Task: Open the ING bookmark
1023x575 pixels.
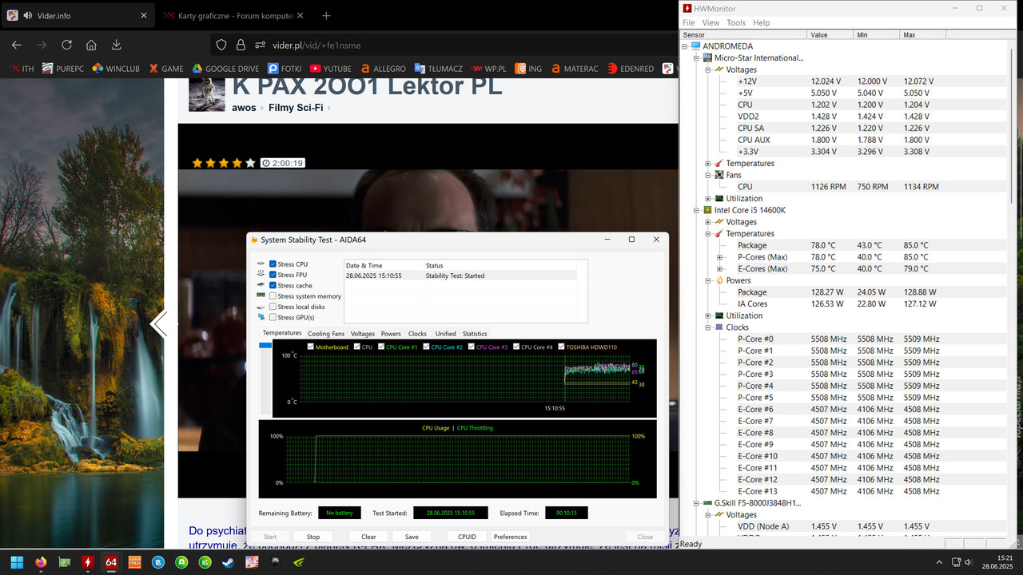Action: [x=528, y=69]
